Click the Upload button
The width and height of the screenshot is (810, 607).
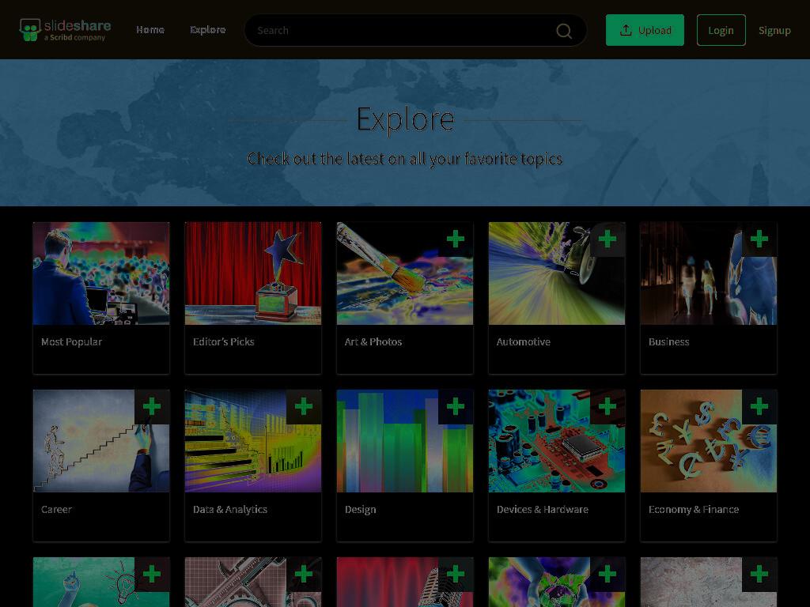click(645, 30)
